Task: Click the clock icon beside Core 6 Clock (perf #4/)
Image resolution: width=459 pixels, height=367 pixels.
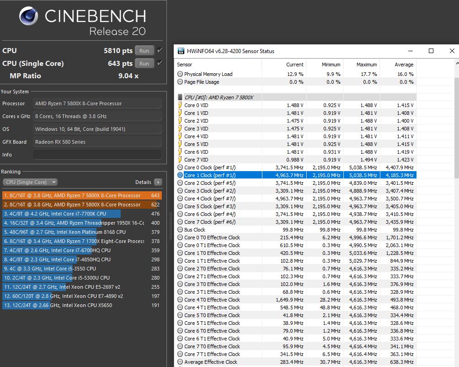Action: point(180,214)
